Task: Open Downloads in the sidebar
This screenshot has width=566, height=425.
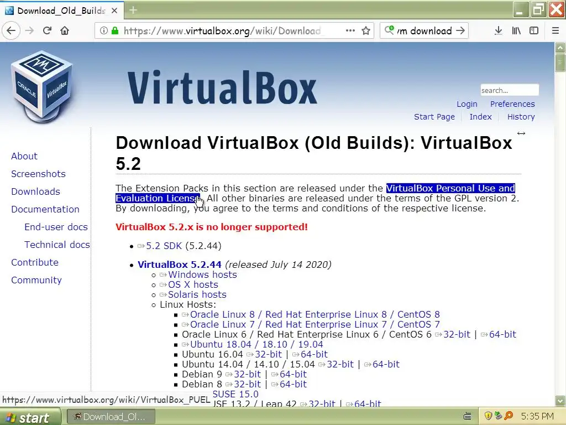Action: pyautogui.click(x=35, y=191)
